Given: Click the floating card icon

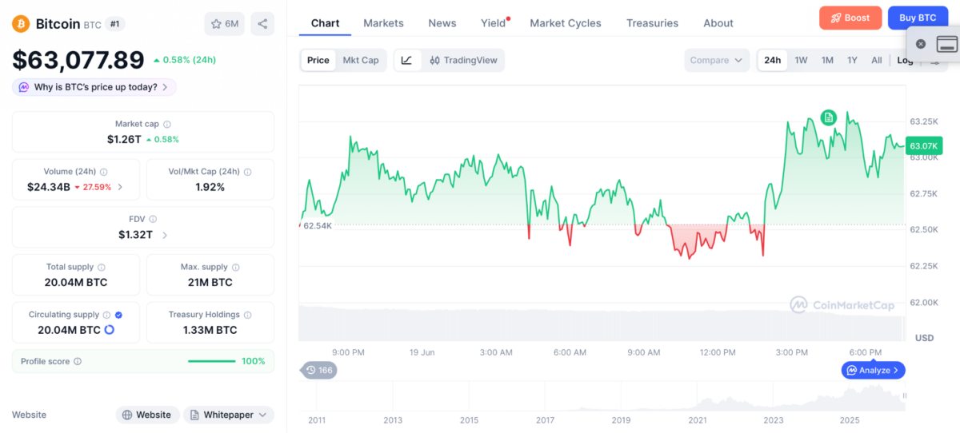Looking at the screenshot, I should click(x=947, y=44).
